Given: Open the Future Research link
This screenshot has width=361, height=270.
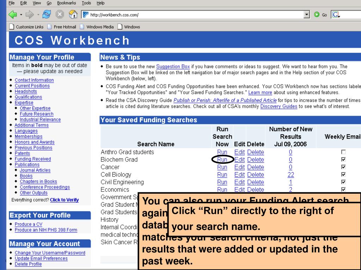Looking at the screenshot, I should click(x=37, y=114).
